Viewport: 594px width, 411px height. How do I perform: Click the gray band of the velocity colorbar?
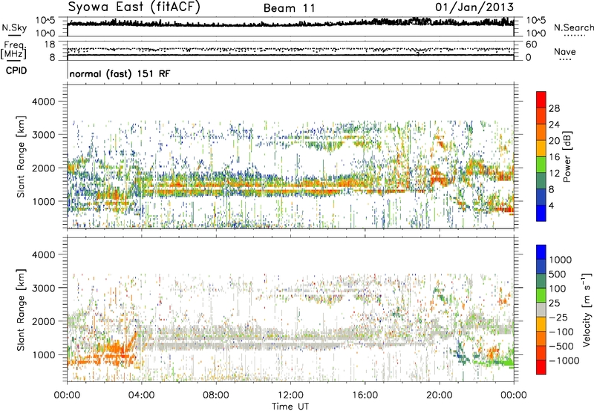tap(541, 309)
